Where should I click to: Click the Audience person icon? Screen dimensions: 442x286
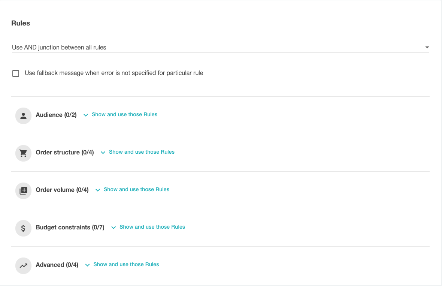(x=23, y=115)
